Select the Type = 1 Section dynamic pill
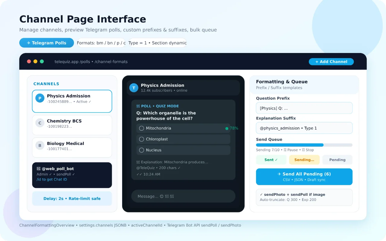Image resolution: width=386 pixels, height=241 pixels. point(157,43)
